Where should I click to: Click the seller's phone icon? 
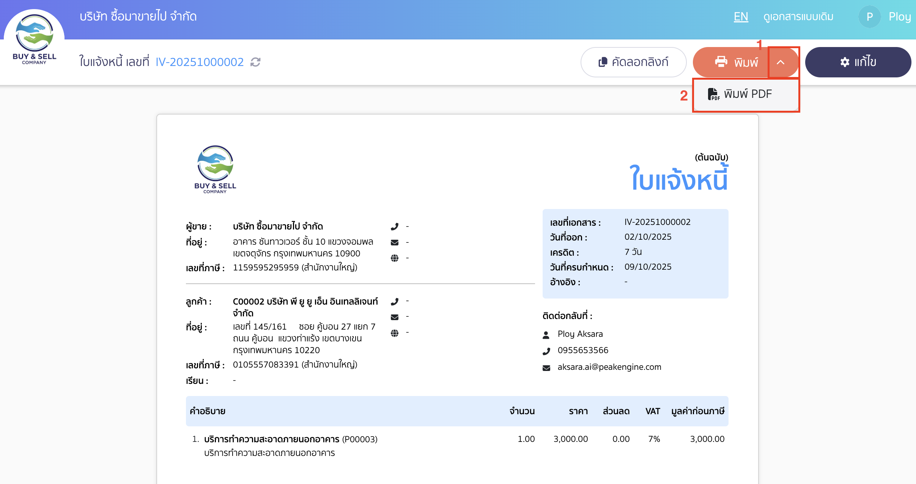[395, 226]
